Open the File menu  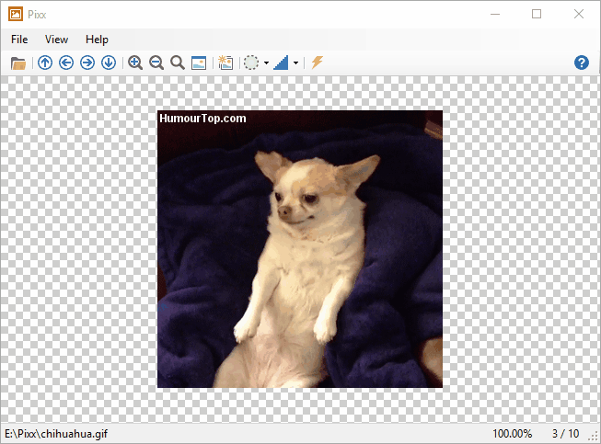pyautogui.click(x=19, y=40)
